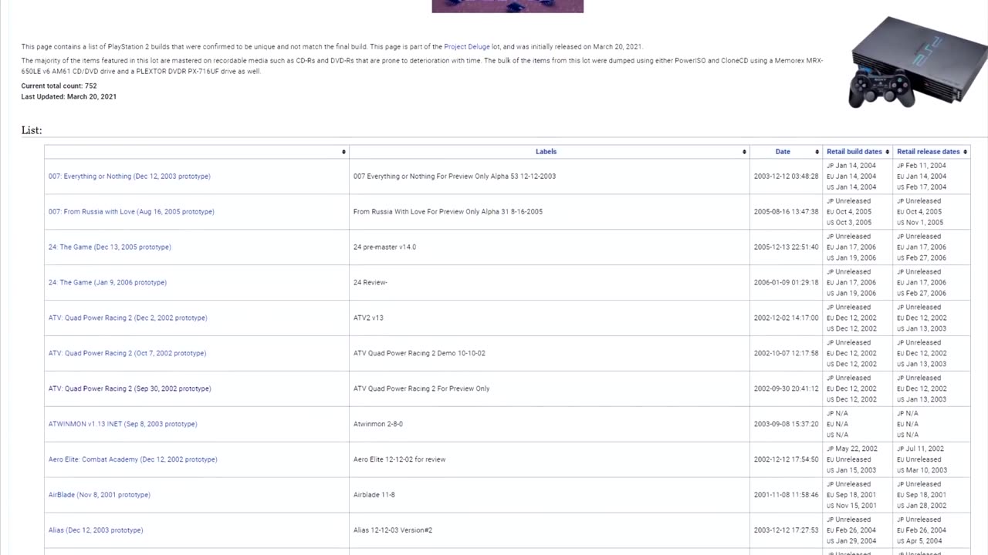Select date '2002-09-30 20:41:12'
This screenshot has width=988, height=555.
coord(786,389)
